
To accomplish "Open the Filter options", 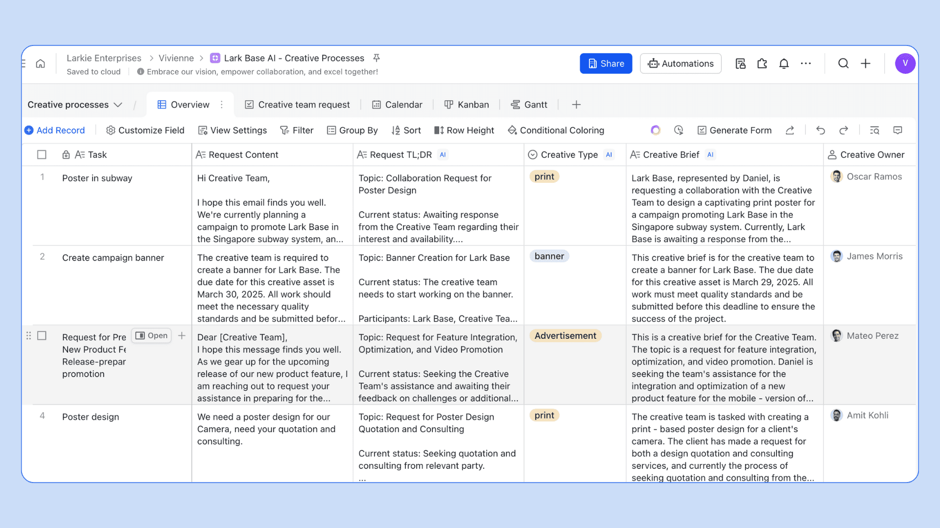I will pos(297,130).
